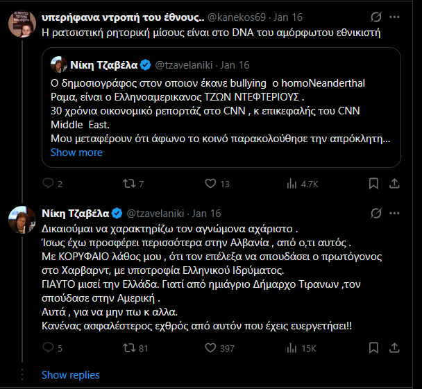The image size is (422, 389).
Task: Open @kanekos69 profile avatar
Action: click(x=22, y=24)
